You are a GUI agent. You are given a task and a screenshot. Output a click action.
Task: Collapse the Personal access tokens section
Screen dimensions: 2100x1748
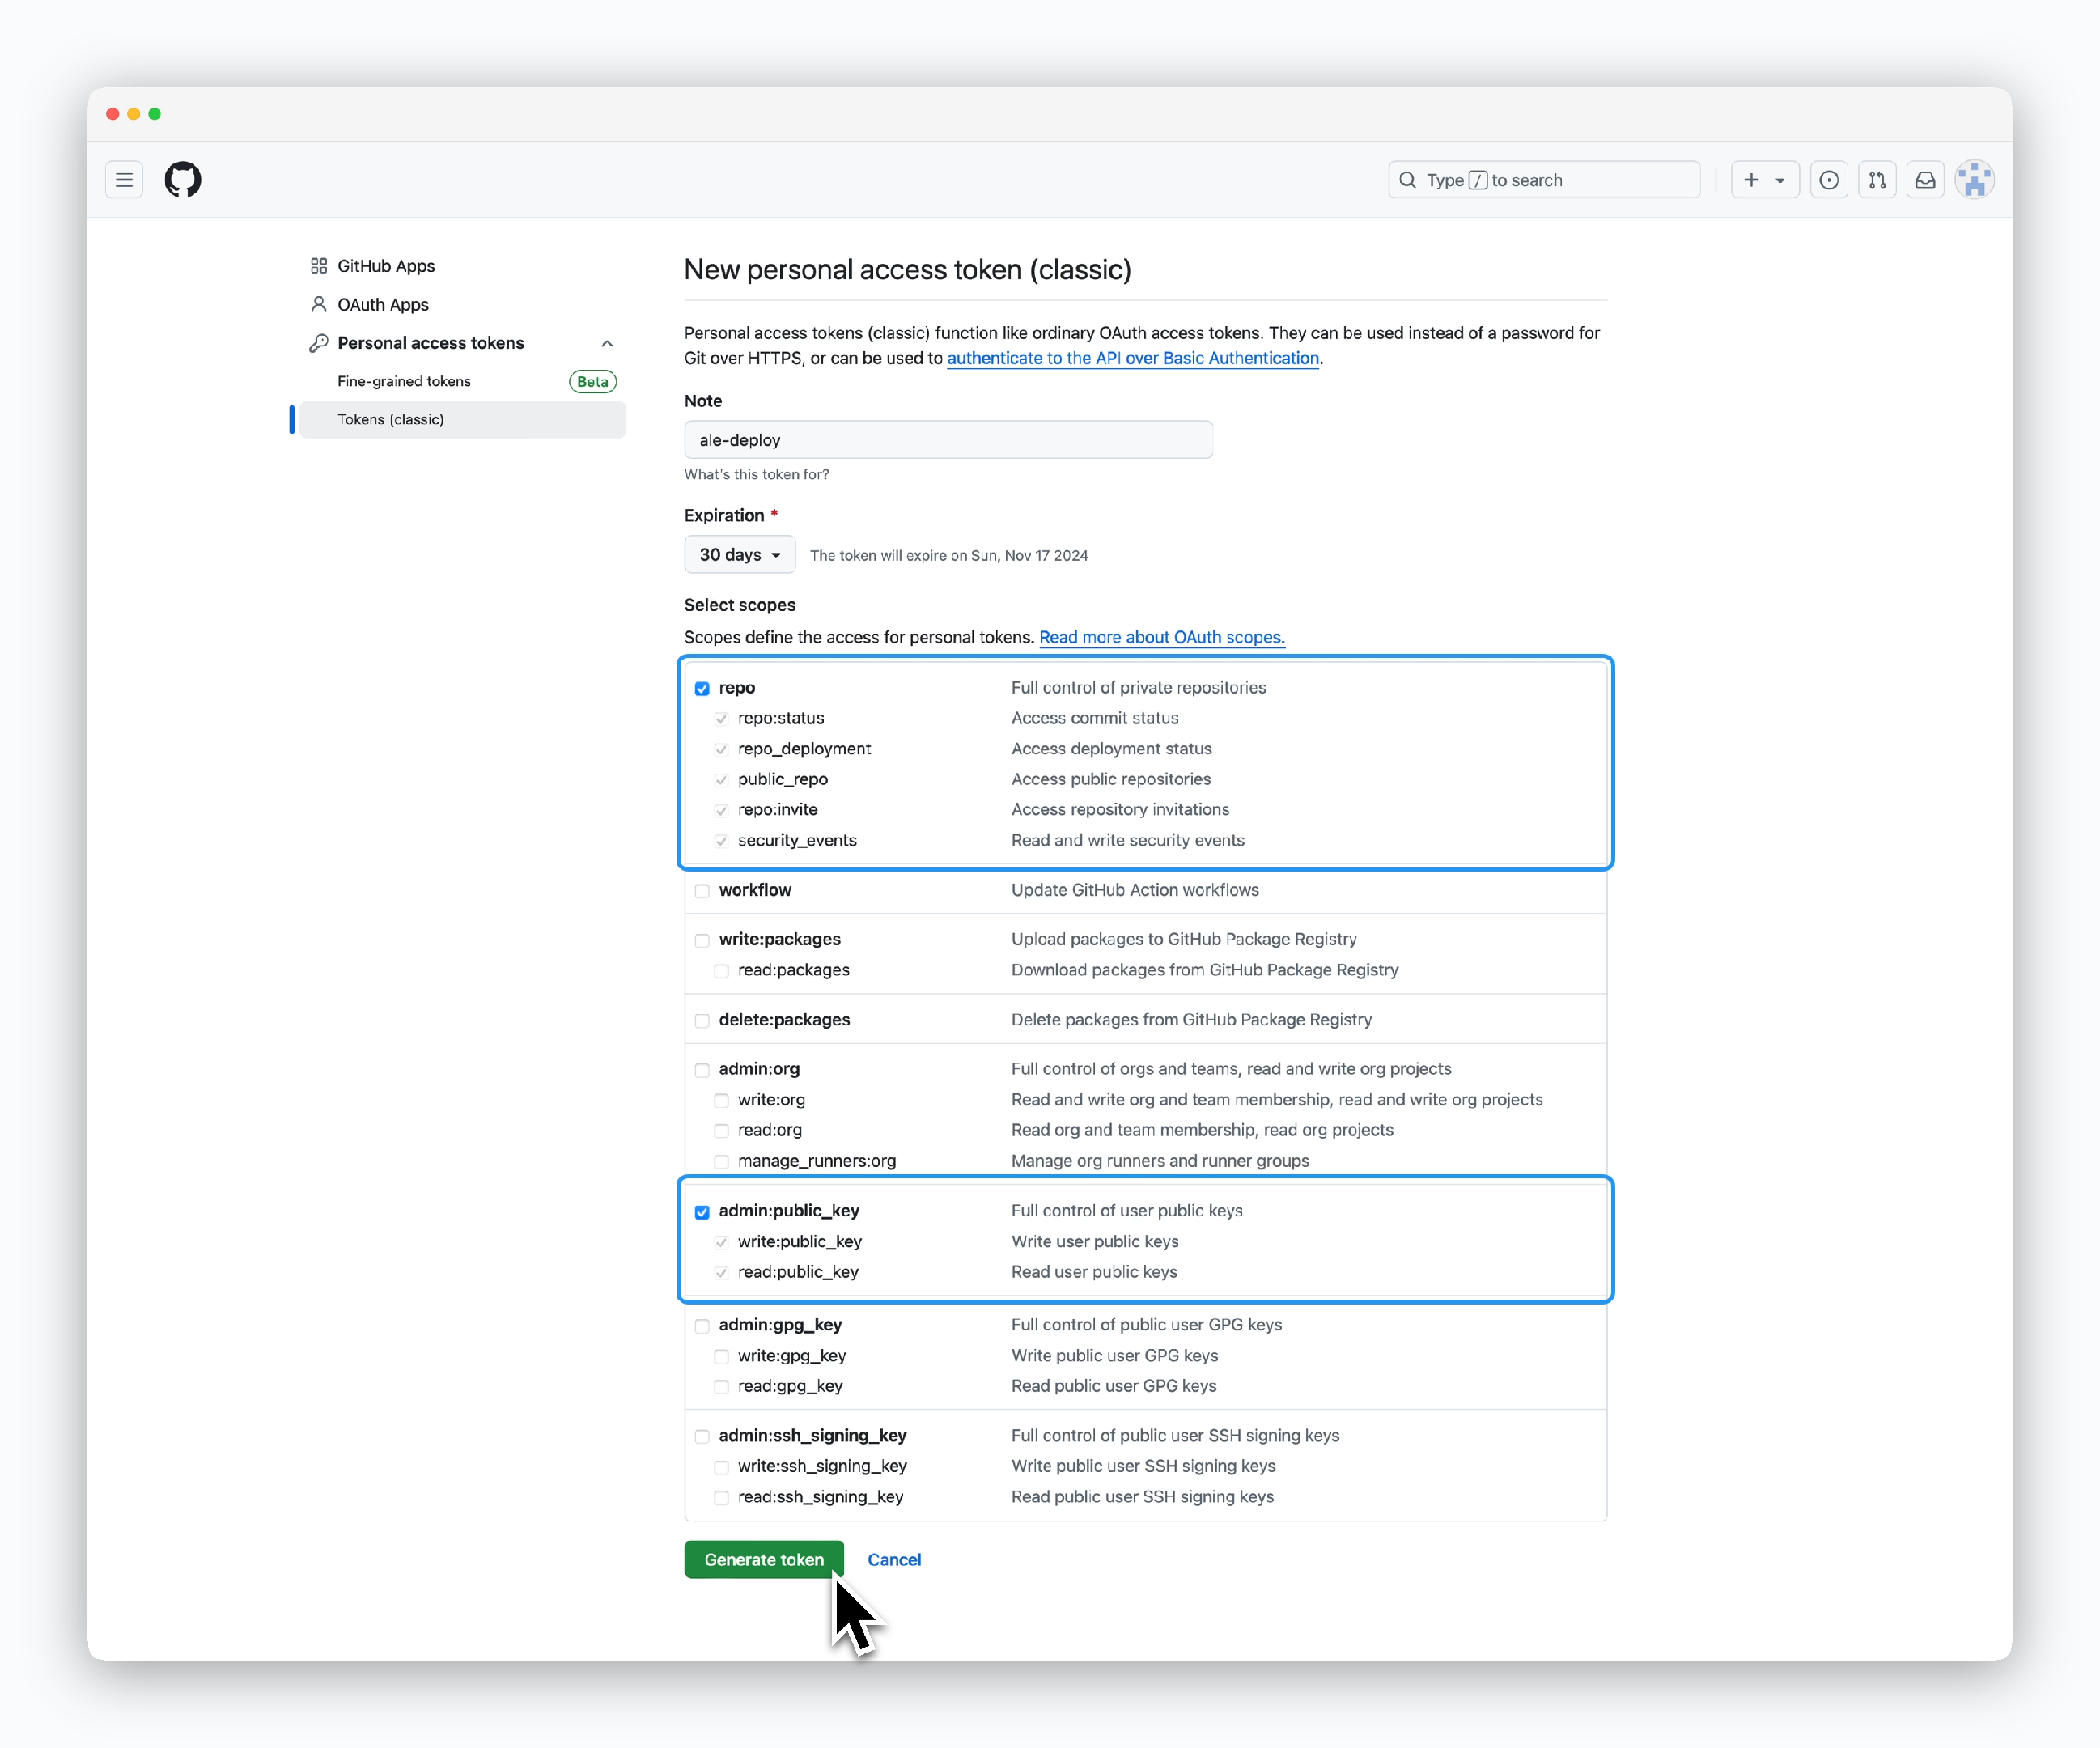(607, 343)
